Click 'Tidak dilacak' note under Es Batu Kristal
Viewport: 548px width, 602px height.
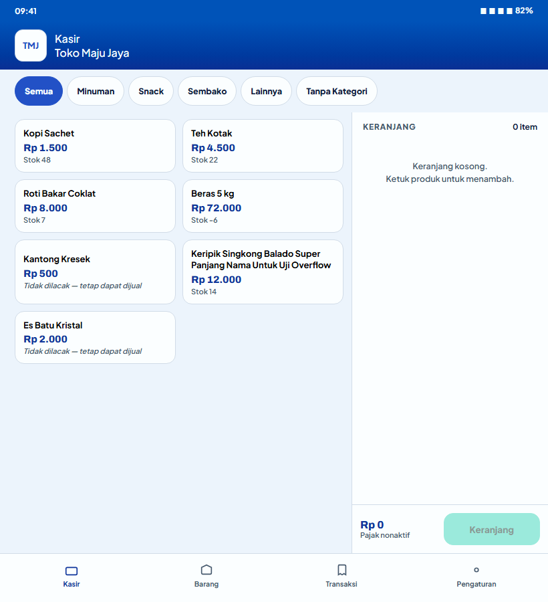coord(82,351)
